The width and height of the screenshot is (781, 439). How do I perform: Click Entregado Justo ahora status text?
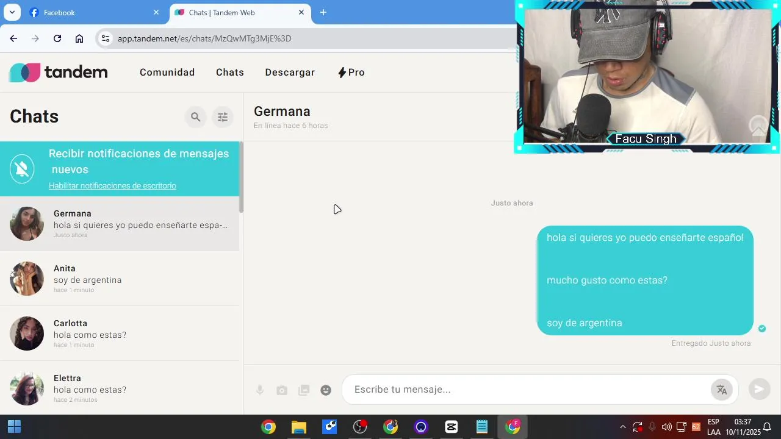point(711,343)
